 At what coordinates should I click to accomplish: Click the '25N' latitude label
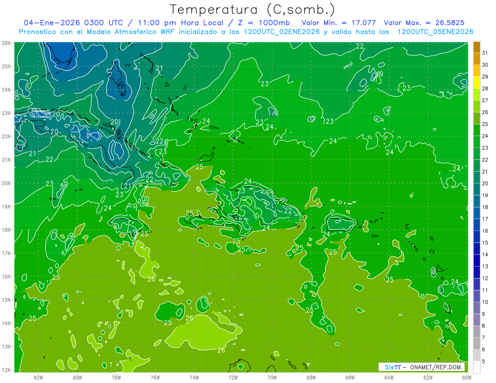point(6,67)
